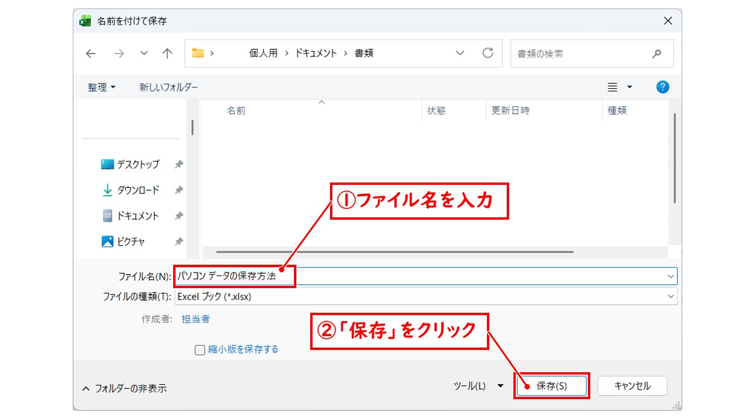Unpin デスクトップ from the sidebar
The image size is (755, 419).
[x=178, y=164]
